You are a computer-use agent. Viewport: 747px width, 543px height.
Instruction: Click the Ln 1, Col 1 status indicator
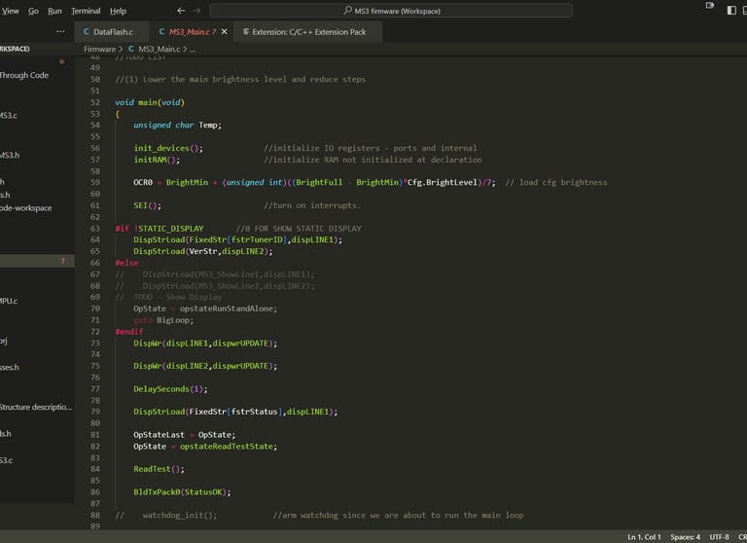coord(644,536)
